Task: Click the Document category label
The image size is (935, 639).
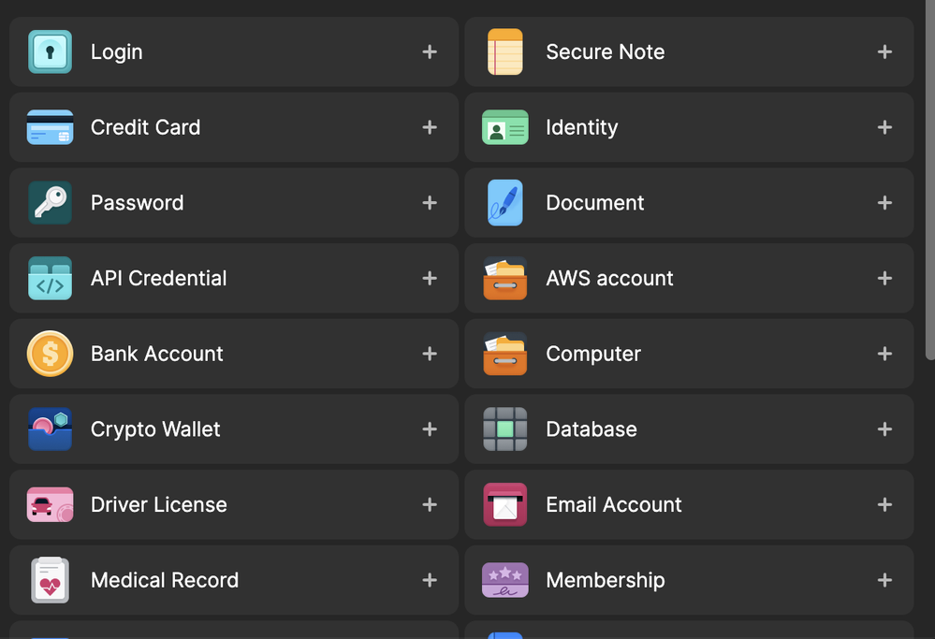Action: [595, 203]
